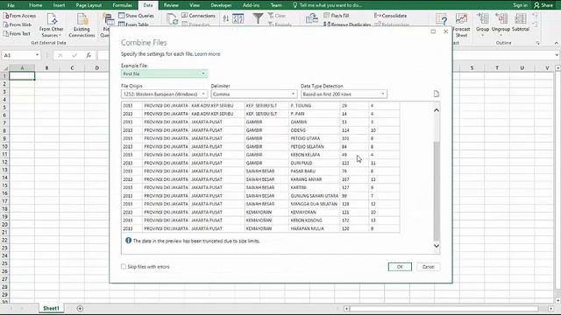Switch to the Review tab
This screenshot has height=315, width=561.
171,5
